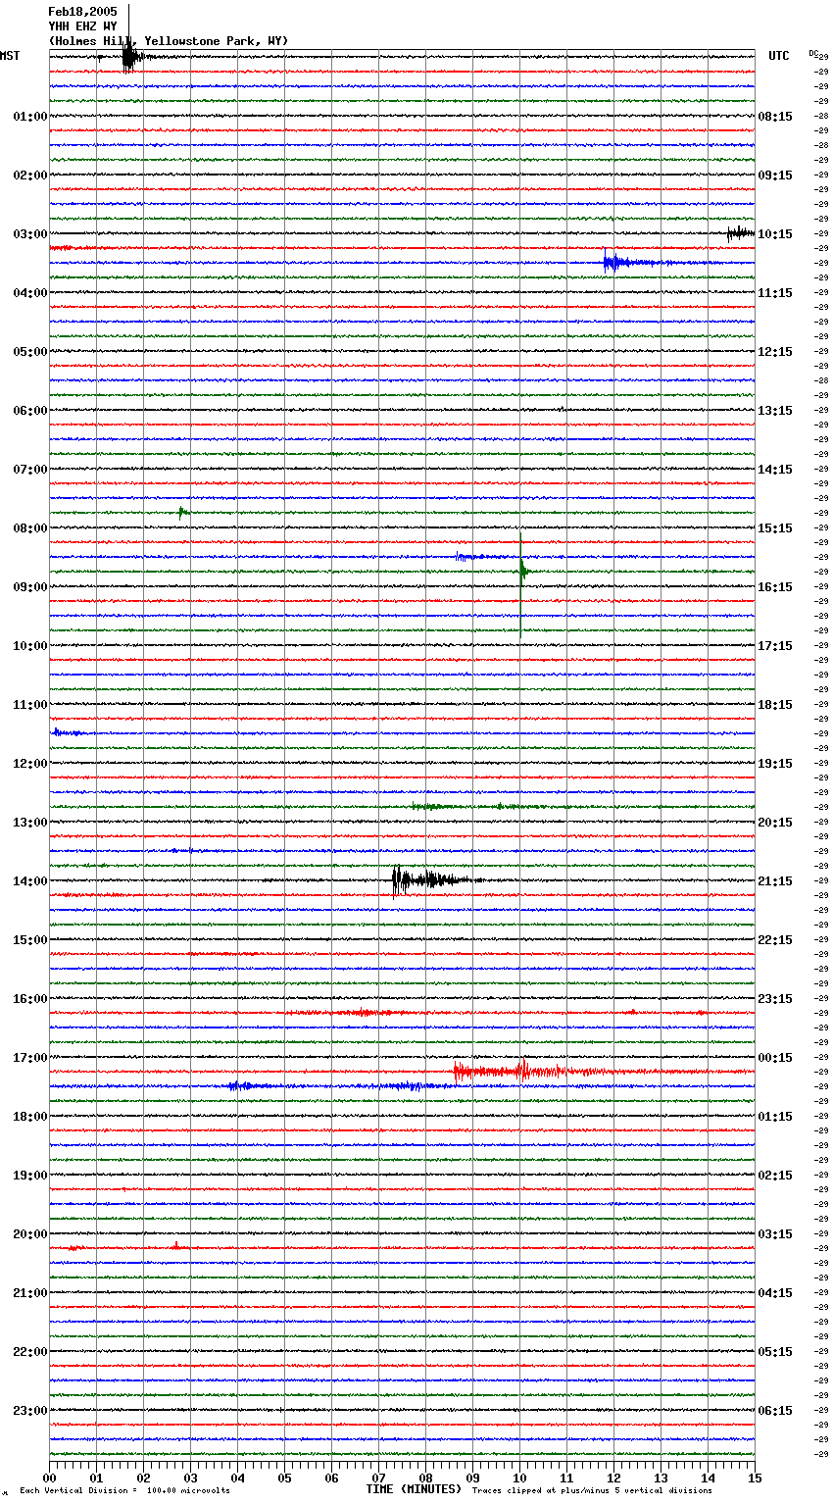Click minute 02 on the time axis

coord(143,1478)
